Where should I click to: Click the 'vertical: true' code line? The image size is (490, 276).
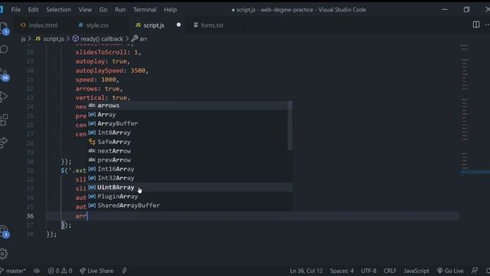point(103,97)
